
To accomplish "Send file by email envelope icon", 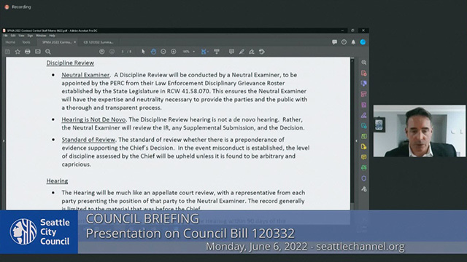I will tap(38, 52).
